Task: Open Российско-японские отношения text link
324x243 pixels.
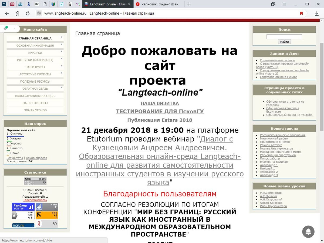Action: click(x=283, y=135)
